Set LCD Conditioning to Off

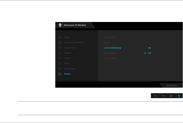[150, 53]
